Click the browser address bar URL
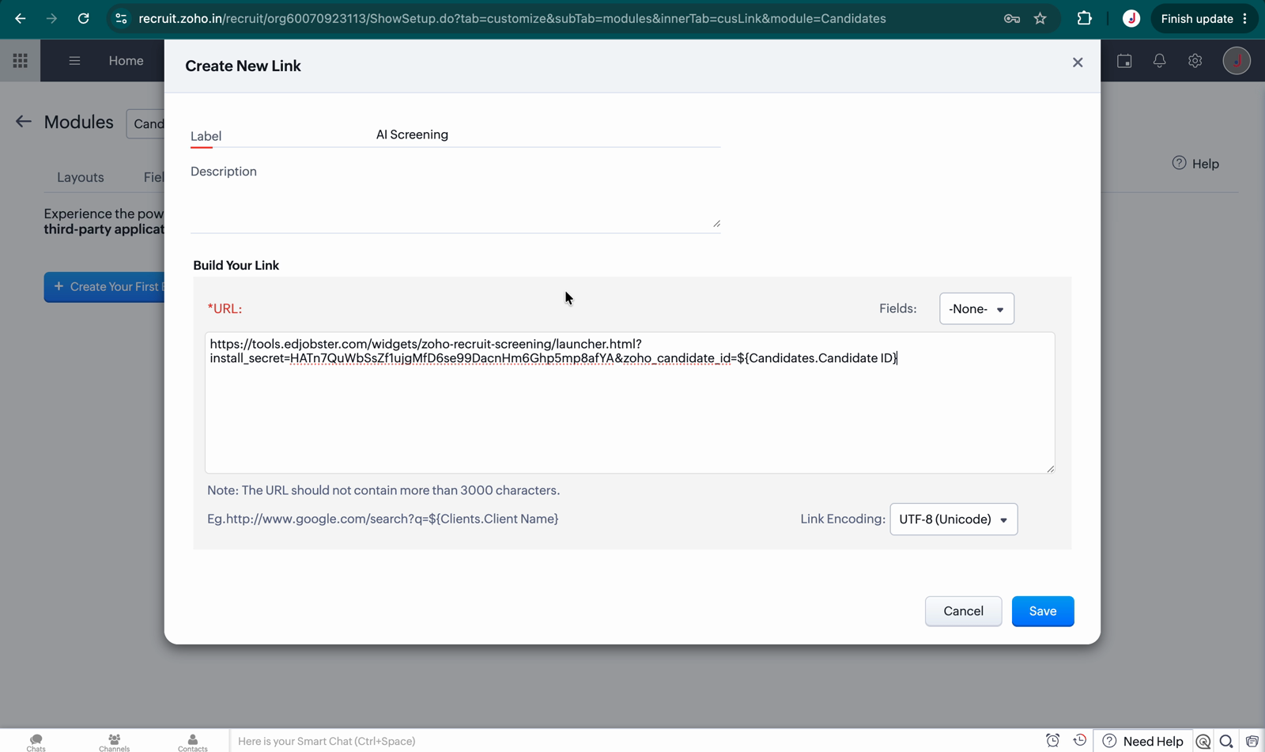Viewport: 1265px width, 752px height. tap(512, 18)
